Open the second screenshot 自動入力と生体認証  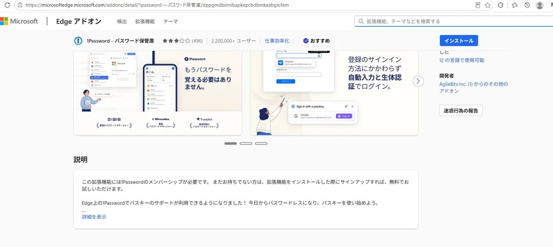click(x=334, y=92)
